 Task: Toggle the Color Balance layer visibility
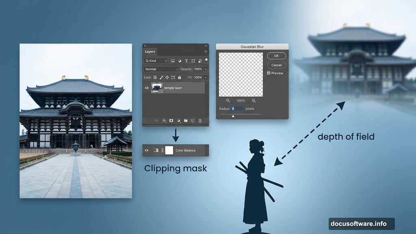147,150
